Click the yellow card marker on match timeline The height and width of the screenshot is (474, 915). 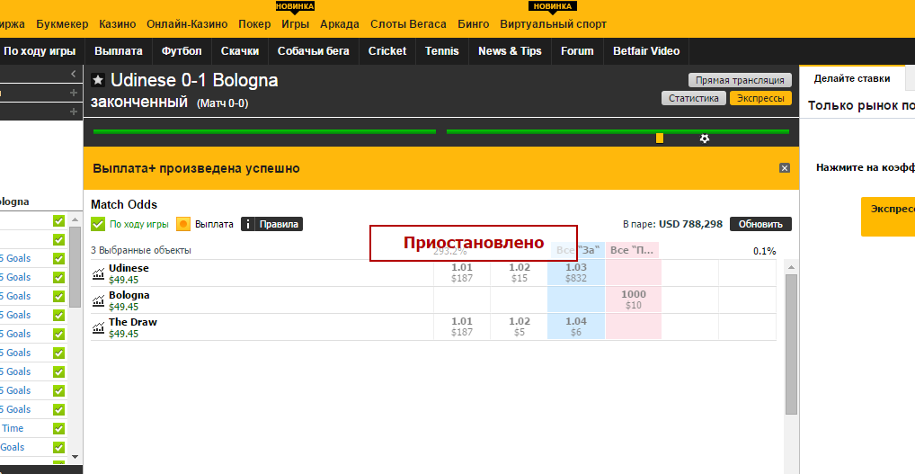(x=660, y=138)
